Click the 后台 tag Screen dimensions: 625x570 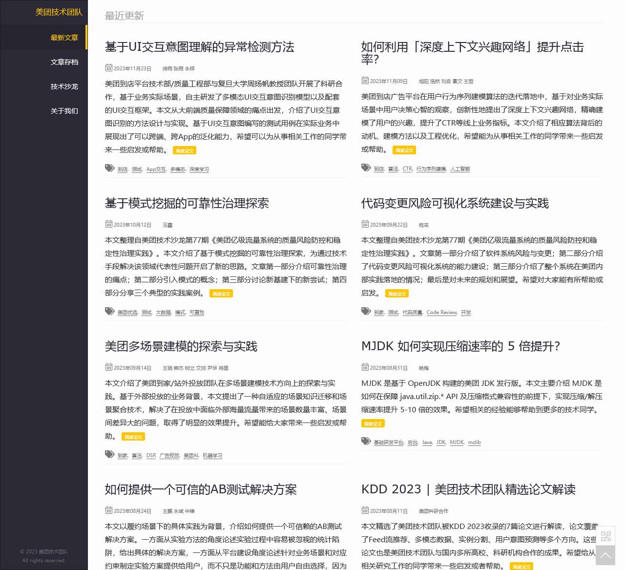point(413,442)
